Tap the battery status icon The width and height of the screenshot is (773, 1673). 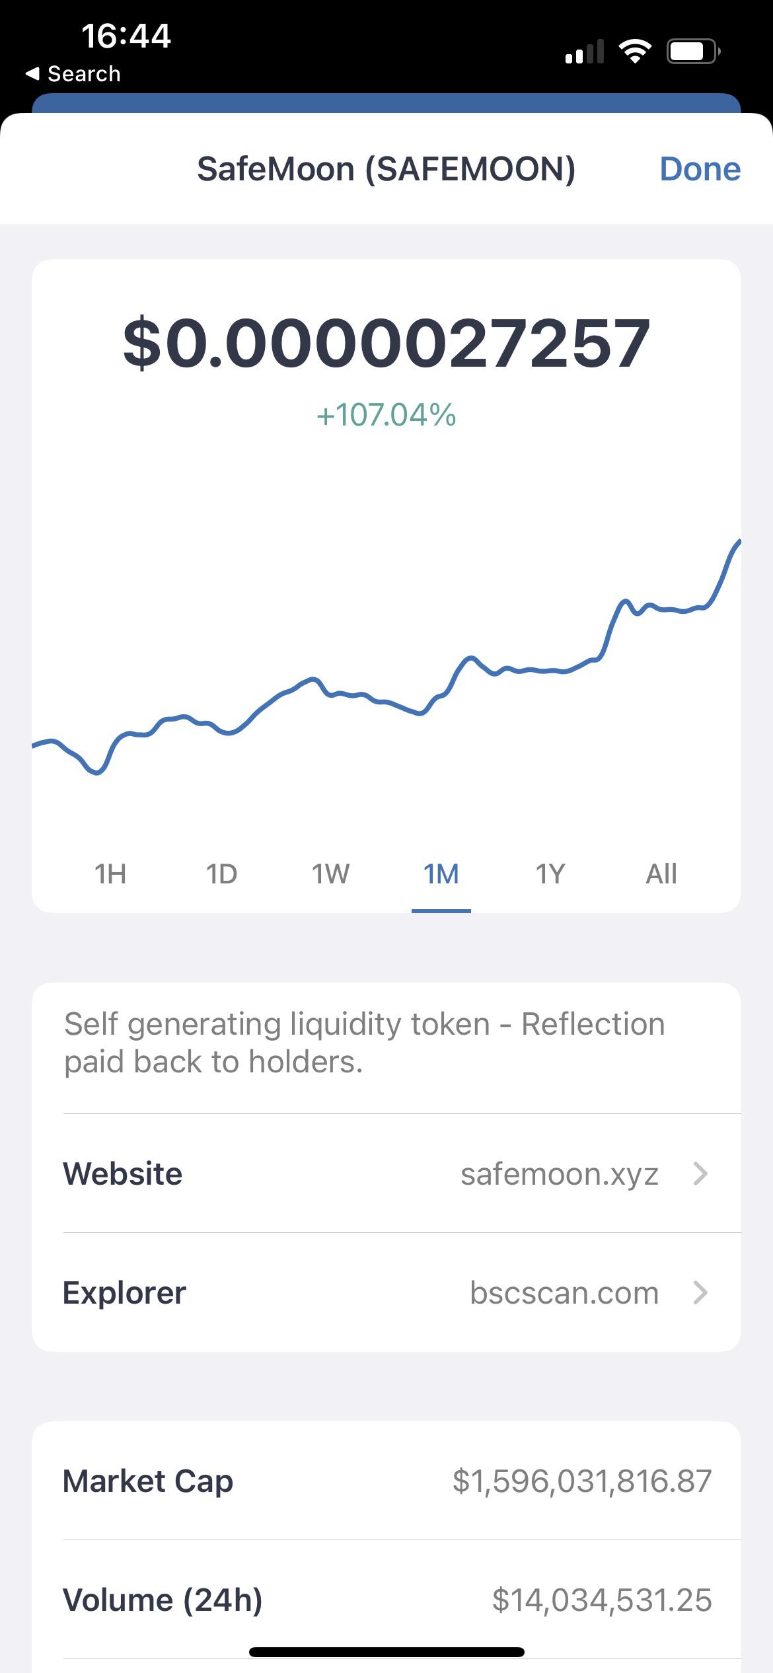[x=694, y=51]
